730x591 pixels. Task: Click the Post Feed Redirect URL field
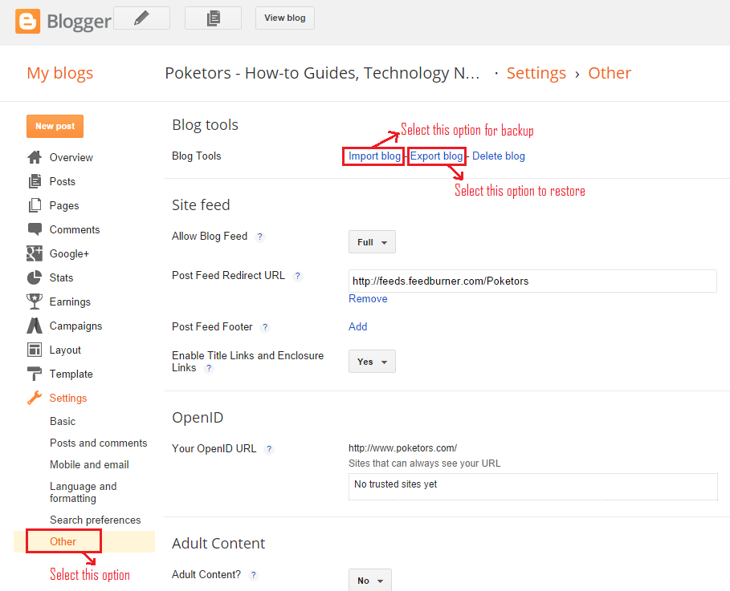532,281
